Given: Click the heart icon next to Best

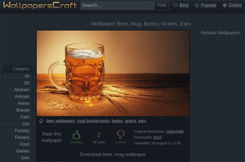Looking at the screenshot, I should pyautogui.click(x=175, y=5).
